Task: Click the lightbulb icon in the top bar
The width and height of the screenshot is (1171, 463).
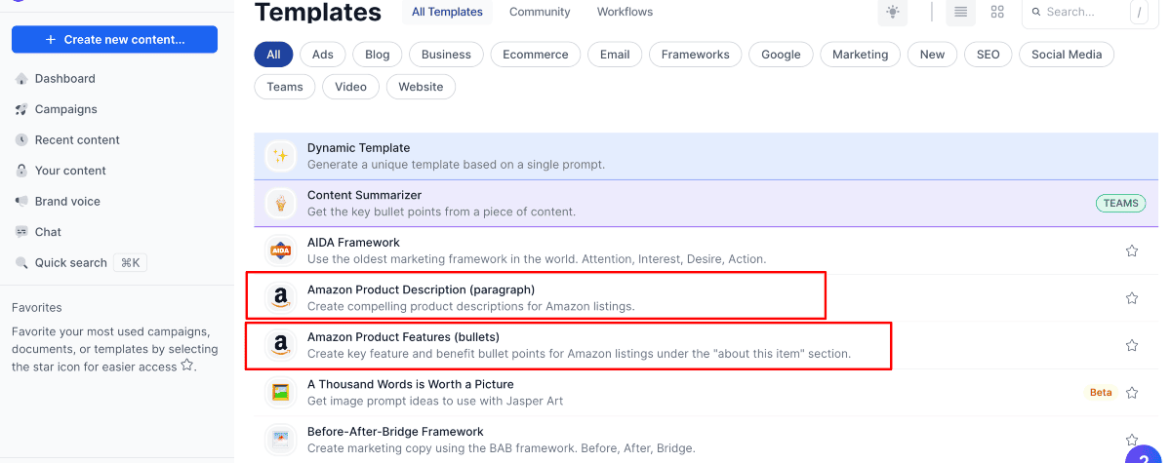Action: coord(891,13)
